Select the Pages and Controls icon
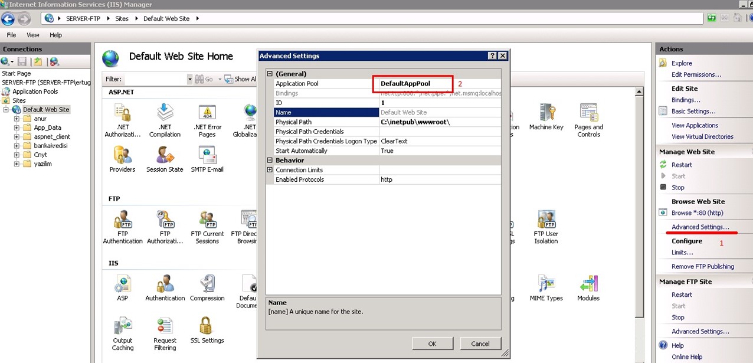This screenshot has height=363, width=753. (588, 120)
